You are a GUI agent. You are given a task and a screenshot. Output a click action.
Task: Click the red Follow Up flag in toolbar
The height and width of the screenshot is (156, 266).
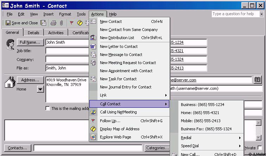[71, 23]
